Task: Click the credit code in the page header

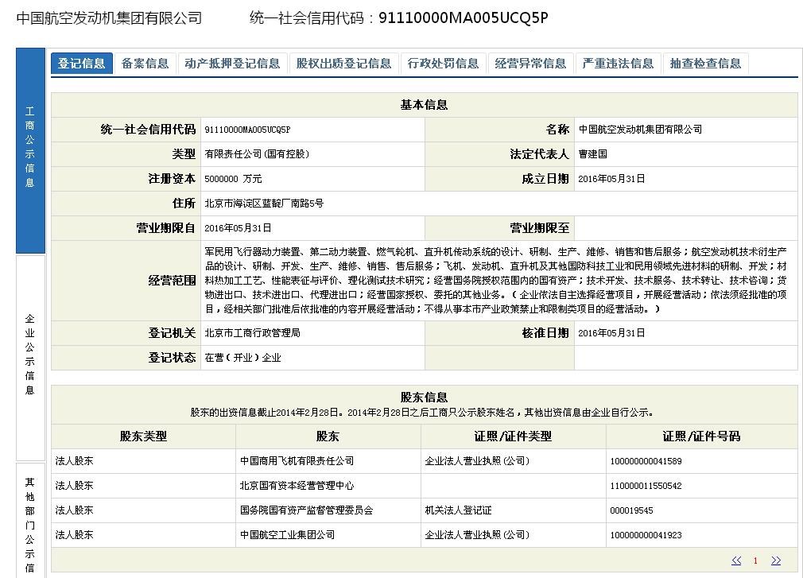Action: coord(463,18)
